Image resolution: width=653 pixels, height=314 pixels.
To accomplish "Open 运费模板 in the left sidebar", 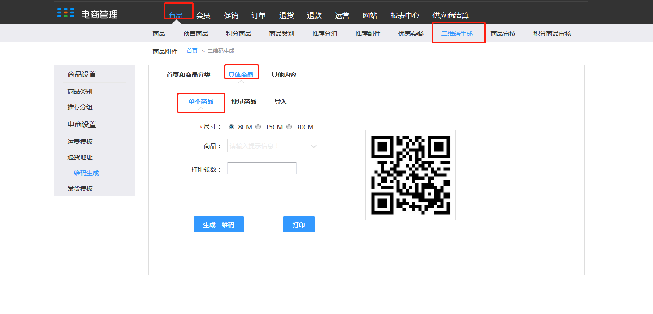I will (x=80, y=142).
